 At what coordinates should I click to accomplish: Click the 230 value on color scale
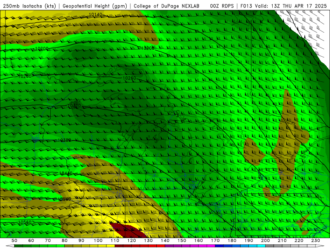[316, 241]
